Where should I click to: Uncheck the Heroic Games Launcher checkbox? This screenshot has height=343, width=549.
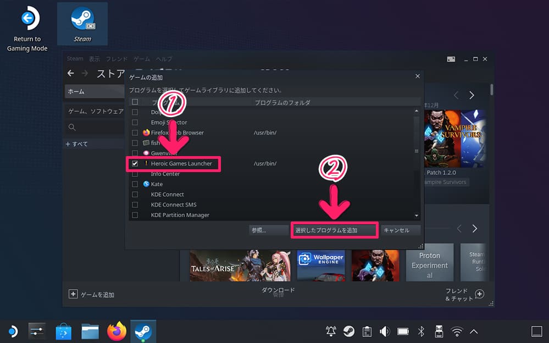click(x=135, y=163)
